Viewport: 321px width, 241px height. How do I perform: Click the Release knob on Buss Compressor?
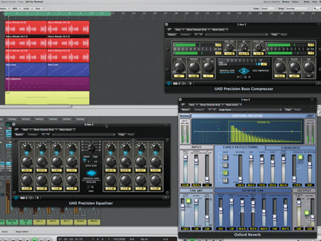click(294, 67)
